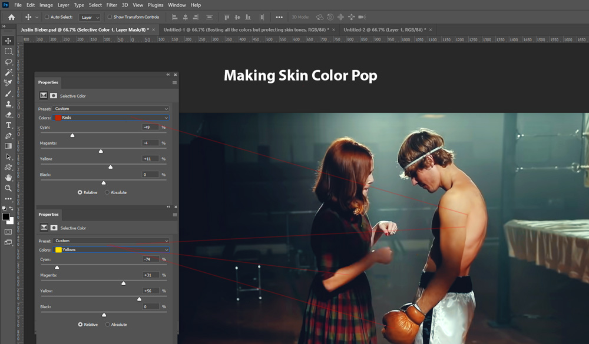
Task: Click the Yellow value field showing +11
Action: pos(150,159)
